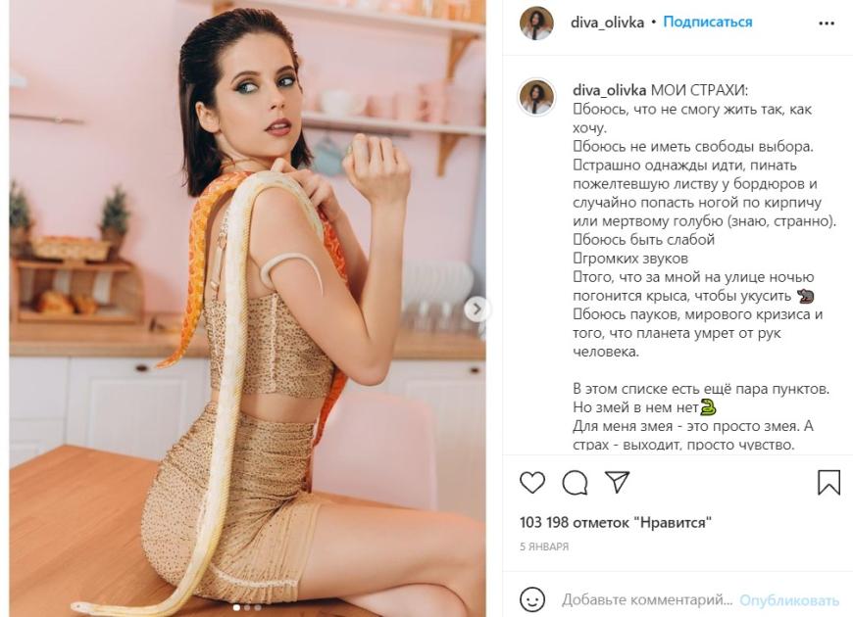Open comments via speech bubble icon
Viewport: 853px width, 617px height.
pos(575,483)
